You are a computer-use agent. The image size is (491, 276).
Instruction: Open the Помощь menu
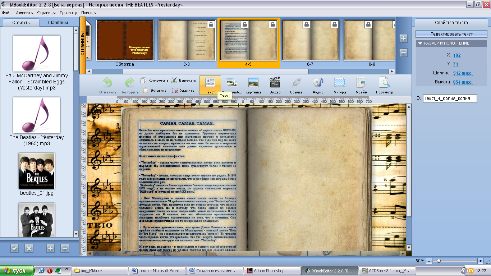[x=88, y=13]
